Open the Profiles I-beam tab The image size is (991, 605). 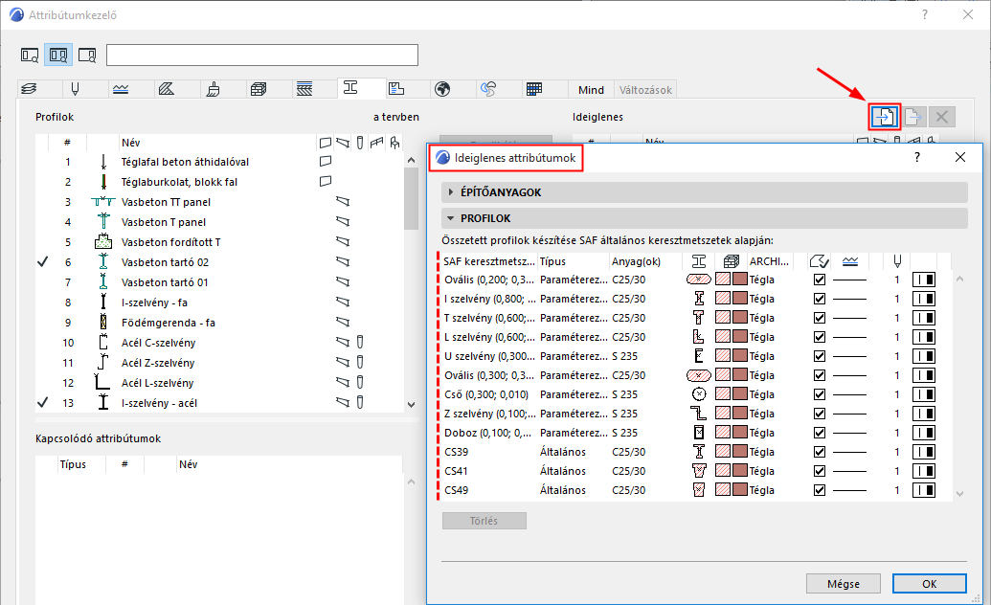coord(350,88)
